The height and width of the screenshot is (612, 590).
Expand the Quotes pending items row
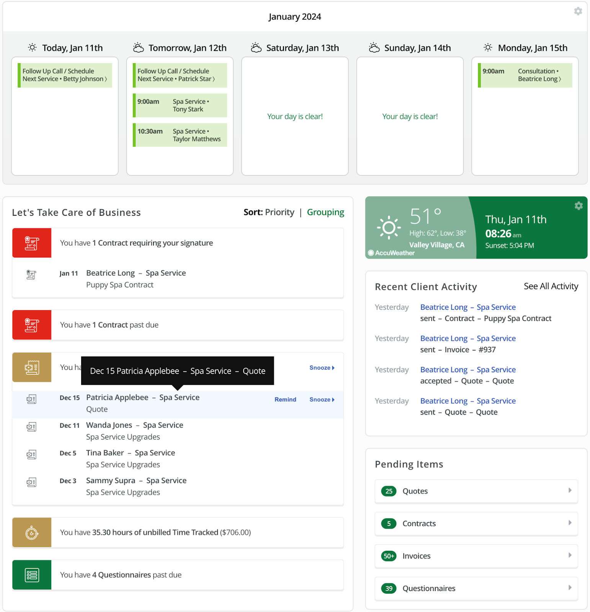(x=476, y=491)
